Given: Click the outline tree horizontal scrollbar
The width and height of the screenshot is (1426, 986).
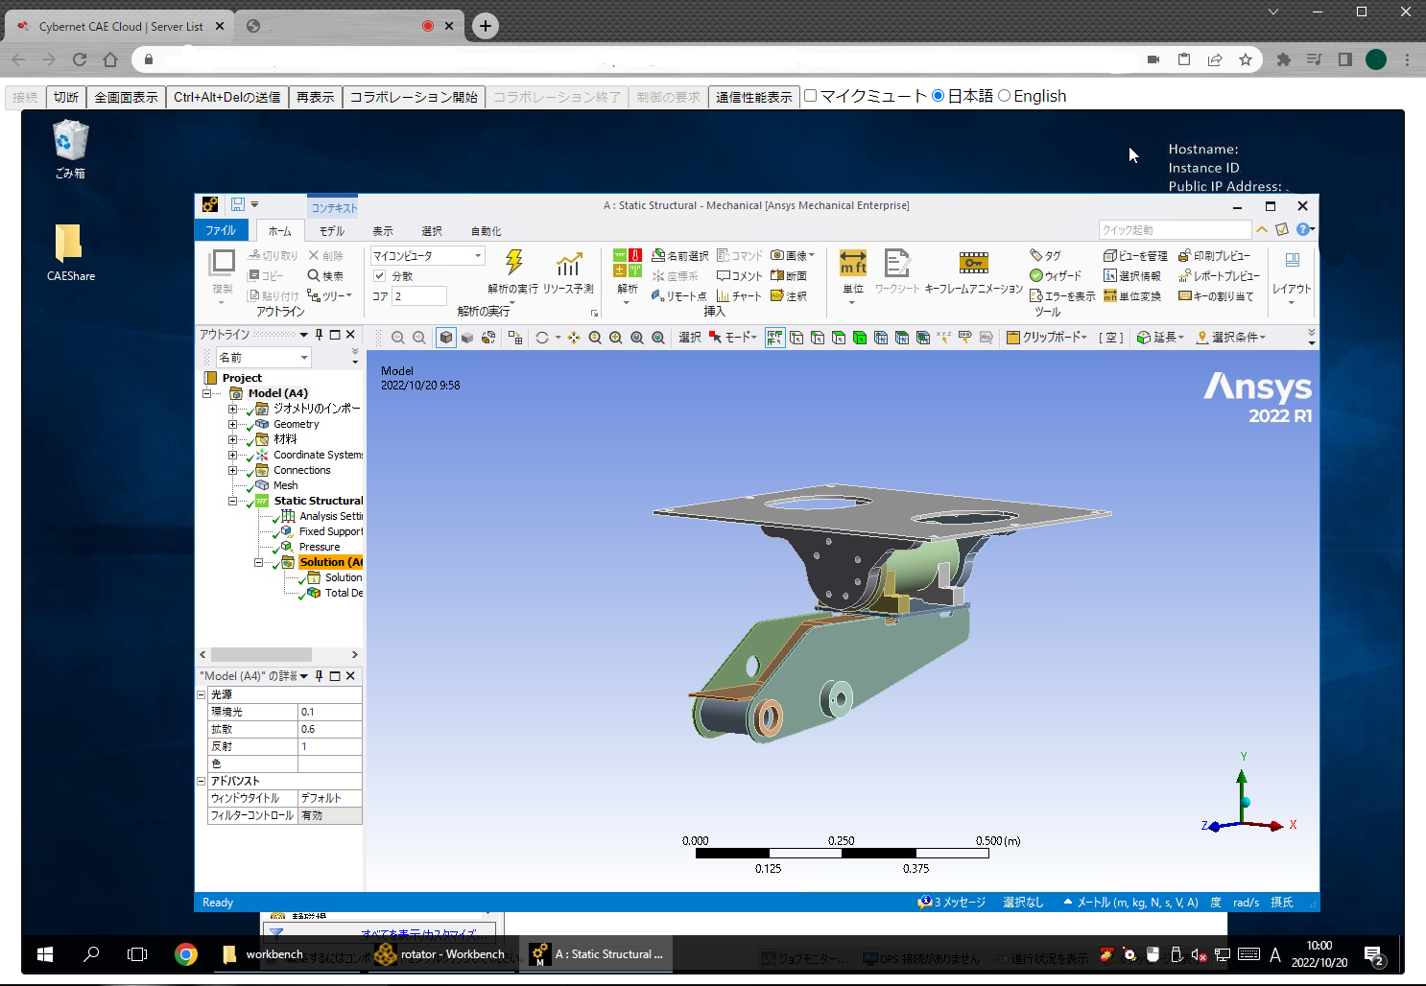Looking at the screenshot, I should click(x=261, y=655).
